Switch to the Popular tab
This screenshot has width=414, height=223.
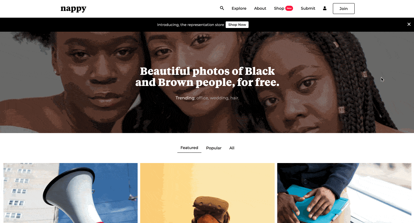tap(214, 148)
